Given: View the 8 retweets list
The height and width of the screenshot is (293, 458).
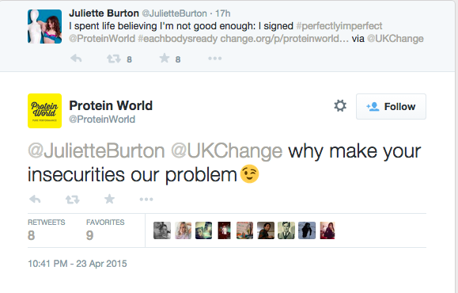Looking at the screenshot, I should click(x=46, y=230).
